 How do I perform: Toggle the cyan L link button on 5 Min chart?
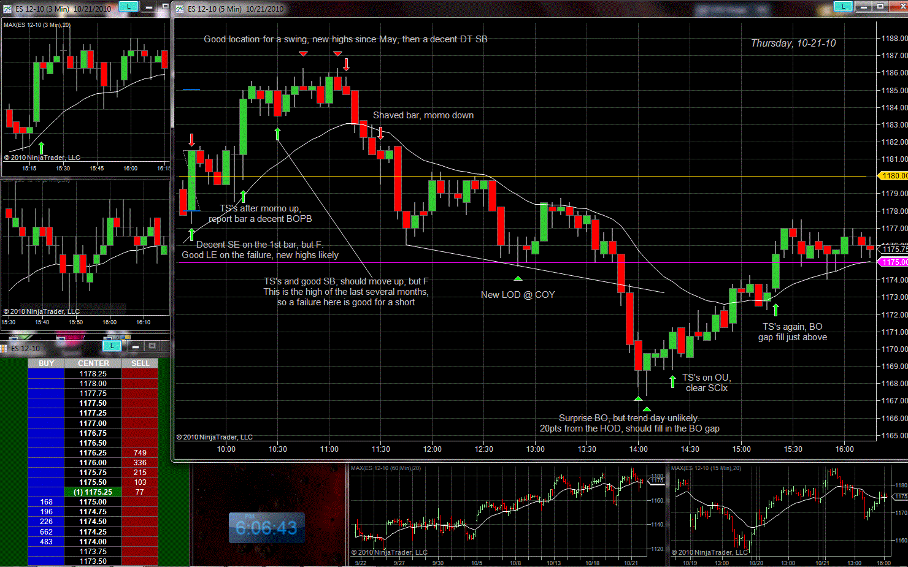coord(843,6)
